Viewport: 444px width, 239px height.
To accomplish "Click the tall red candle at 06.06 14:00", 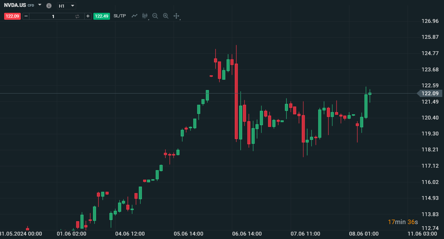I will click(x=236, y=101).
